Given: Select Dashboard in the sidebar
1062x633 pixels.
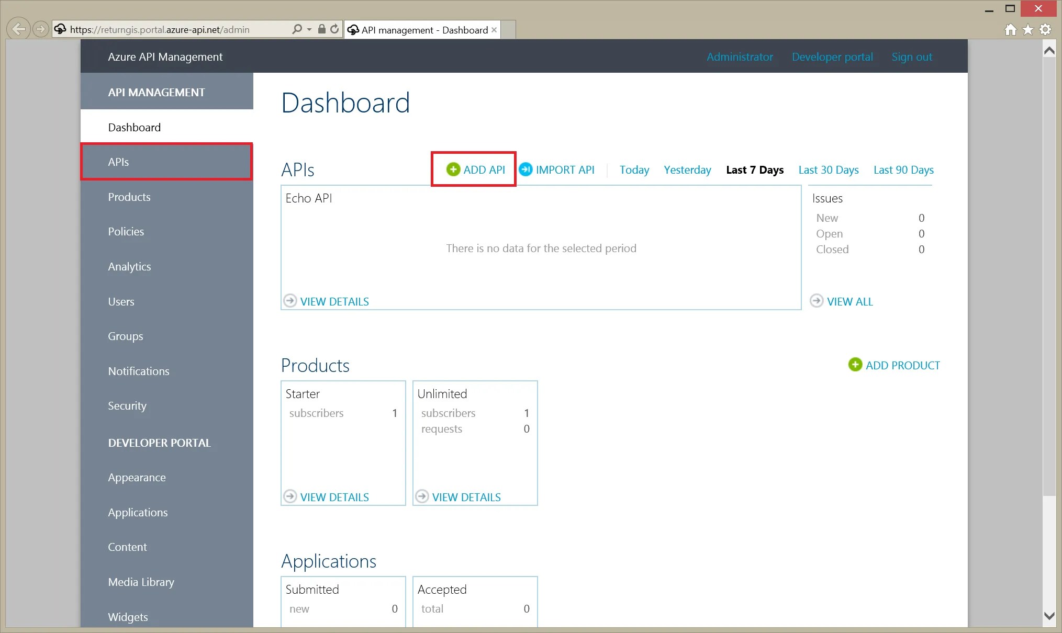Looking at the screenshot, I should [166, 127].
